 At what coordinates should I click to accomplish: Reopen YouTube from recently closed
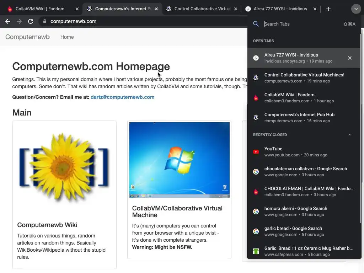(x=304, y=152)
